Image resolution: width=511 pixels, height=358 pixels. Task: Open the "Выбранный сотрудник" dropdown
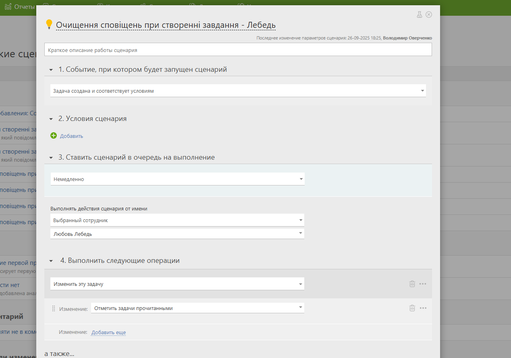pyautogui.click(x=177, y=221)
